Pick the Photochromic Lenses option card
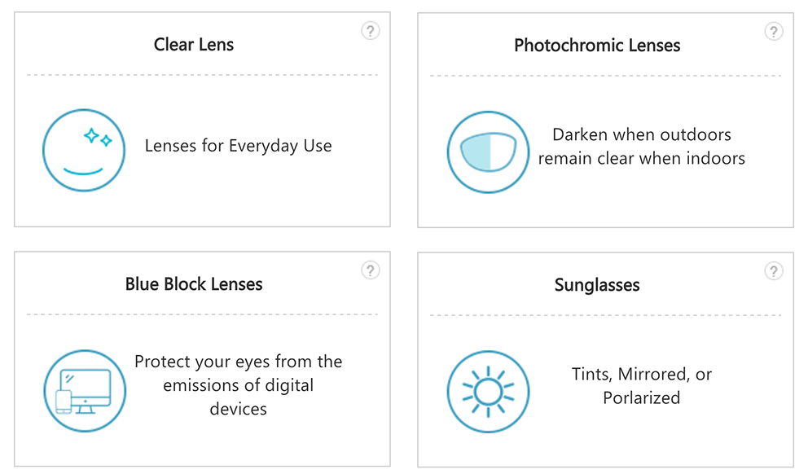Image resolution: width=808 pixels, height=474 pixels. tap(605, 120)
